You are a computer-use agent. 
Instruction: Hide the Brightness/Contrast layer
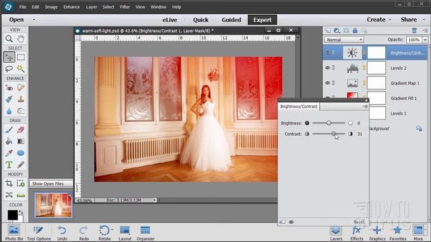[x=327, y=52]
